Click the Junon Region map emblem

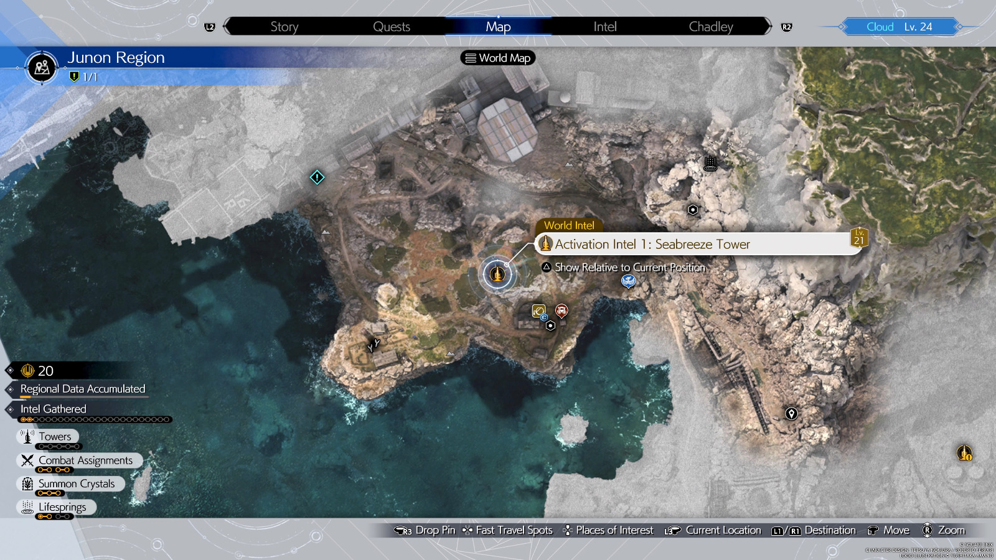point(42,67)
